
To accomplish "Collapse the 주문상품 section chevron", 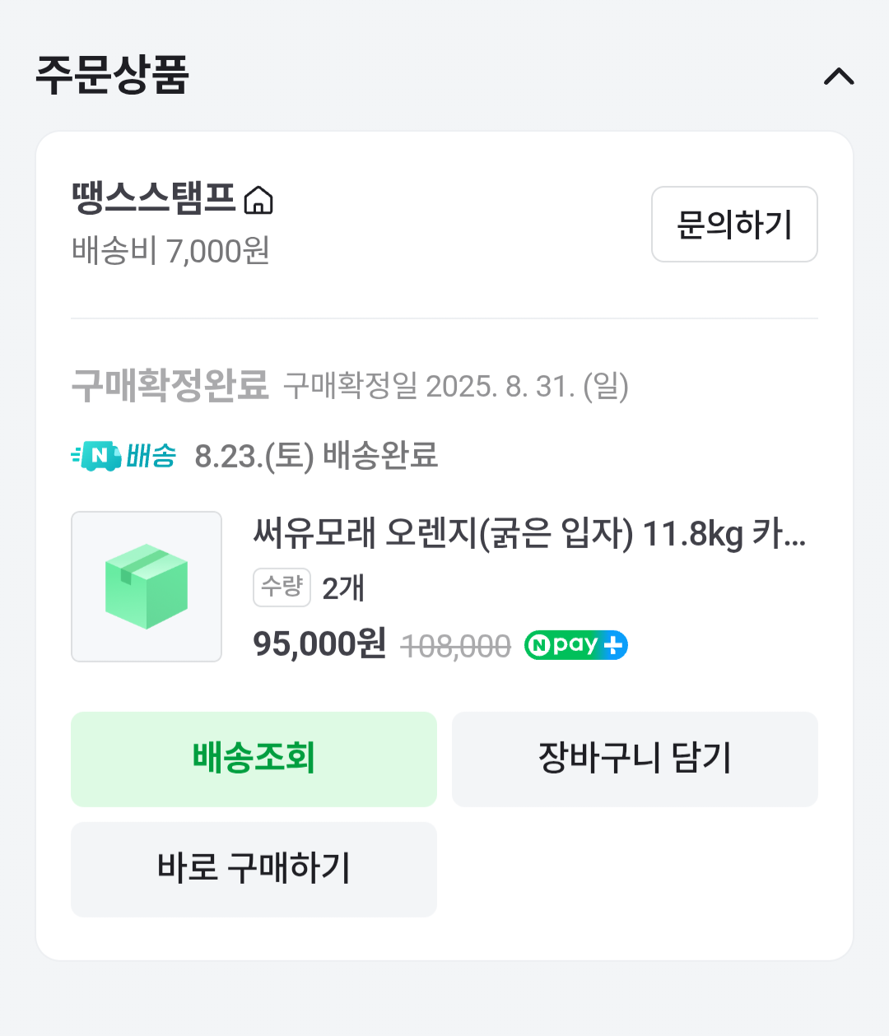I will tap(839, 77).
